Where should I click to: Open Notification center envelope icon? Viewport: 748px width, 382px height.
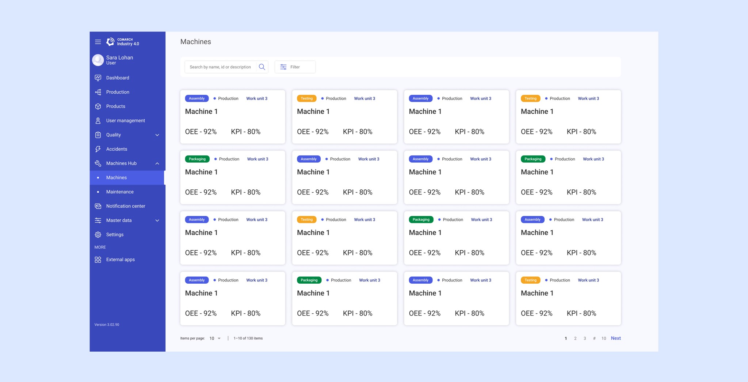98,206
